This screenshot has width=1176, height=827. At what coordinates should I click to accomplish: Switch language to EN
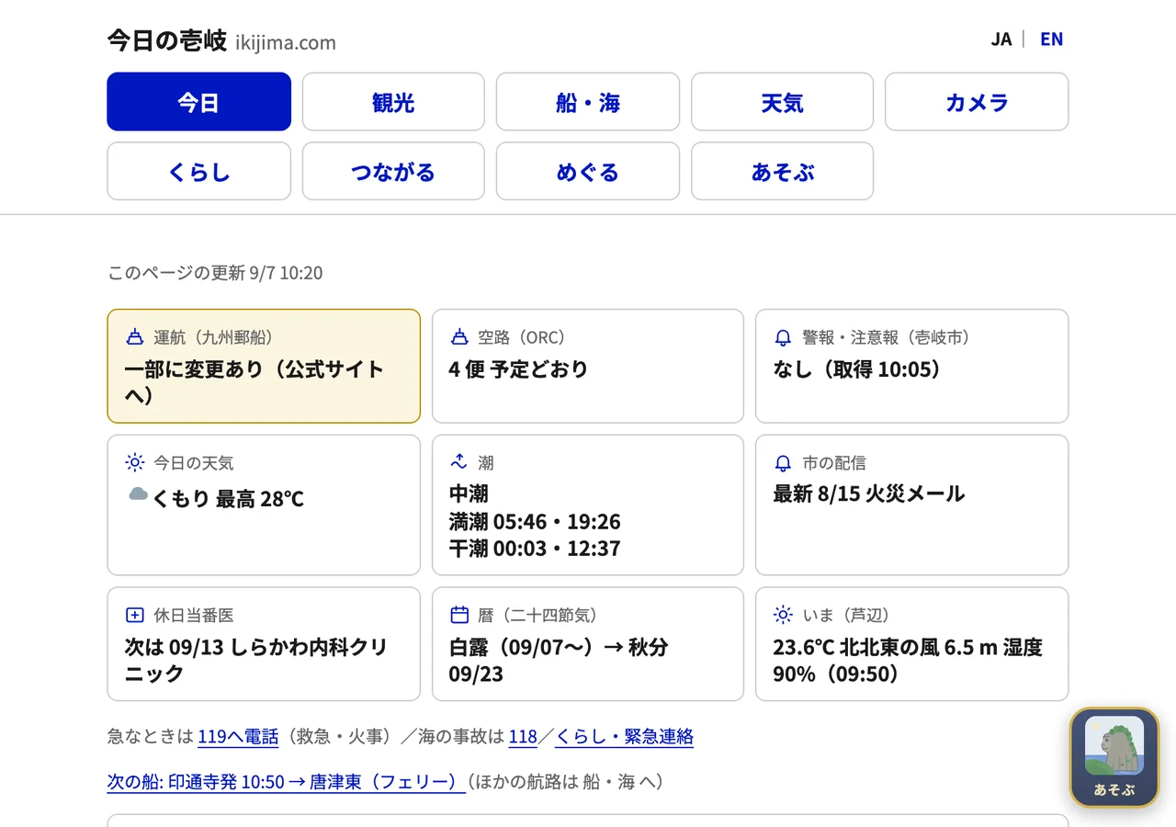click(1051, 39)
